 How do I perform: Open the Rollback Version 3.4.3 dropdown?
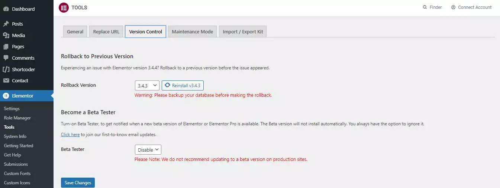pyautogui.click(x=147, y=86)
